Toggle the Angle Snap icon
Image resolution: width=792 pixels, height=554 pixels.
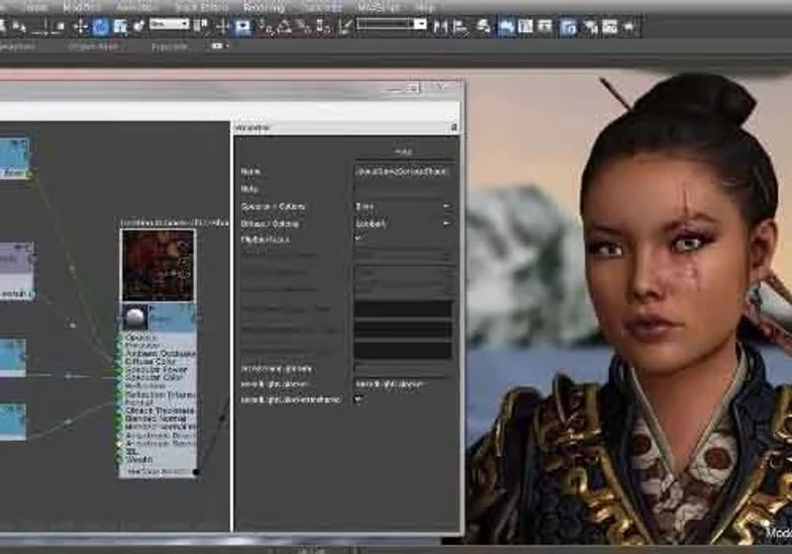pyautogui.click(x=285, y=27)
